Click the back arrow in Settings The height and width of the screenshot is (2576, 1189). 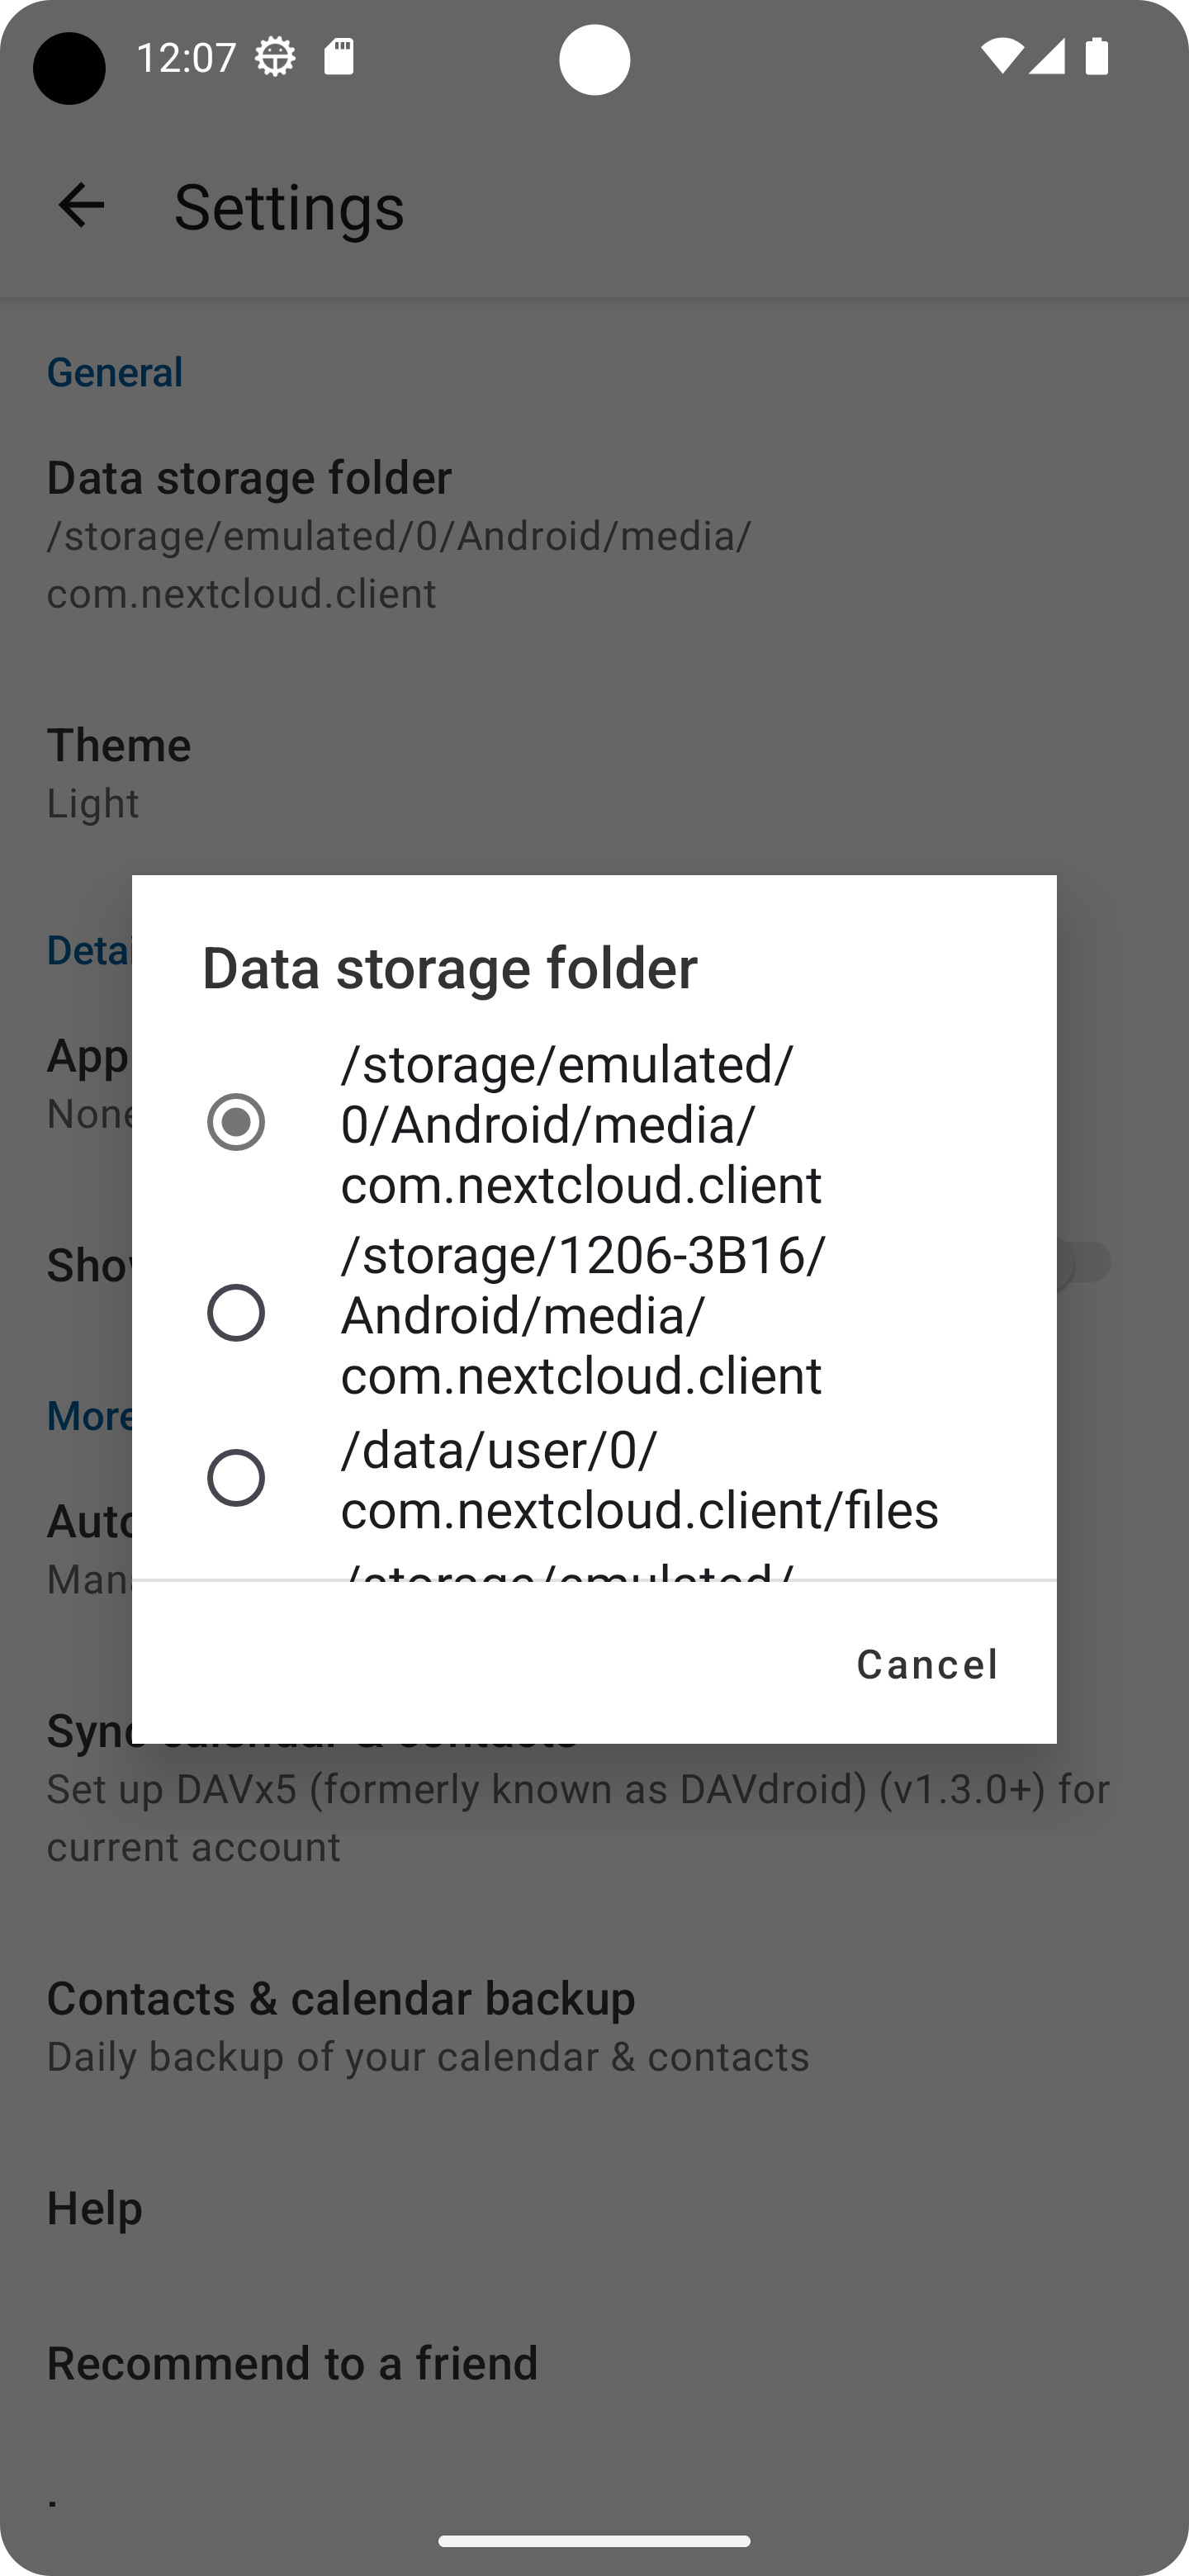[x=81, y=206]
